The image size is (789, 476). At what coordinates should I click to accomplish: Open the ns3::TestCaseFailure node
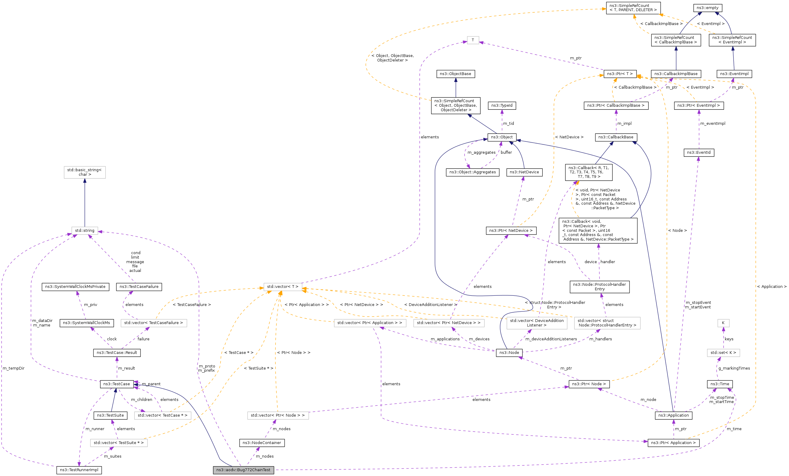[139, 286]
